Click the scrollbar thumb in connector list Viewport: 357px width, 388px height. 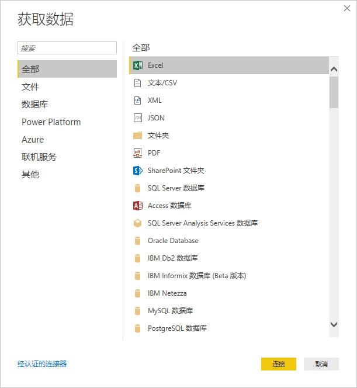coord(334,92)
